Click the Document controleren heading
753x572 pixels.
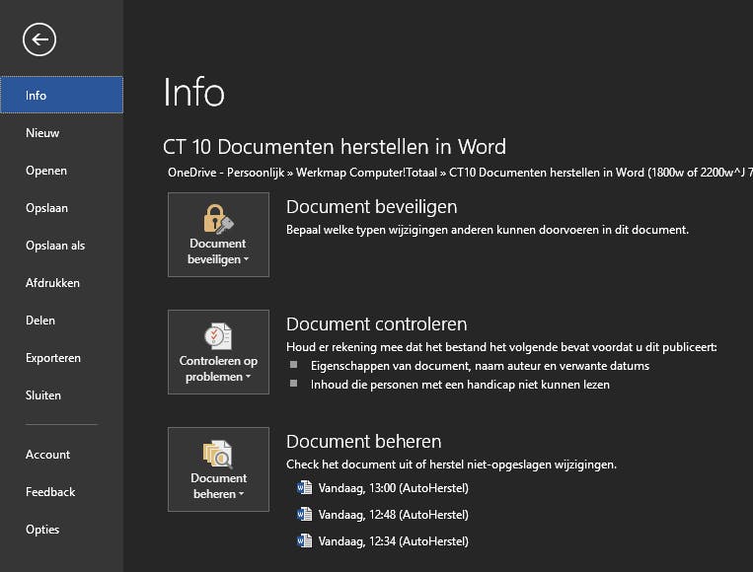click(376, 324)
